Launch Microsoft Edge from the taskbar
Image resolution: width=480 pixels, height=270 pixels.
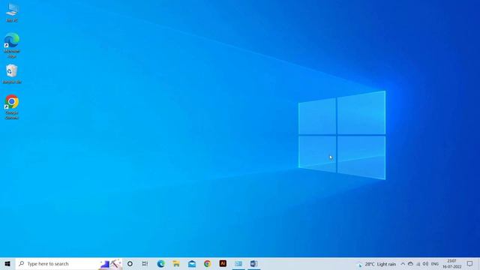tap(160, 263)
